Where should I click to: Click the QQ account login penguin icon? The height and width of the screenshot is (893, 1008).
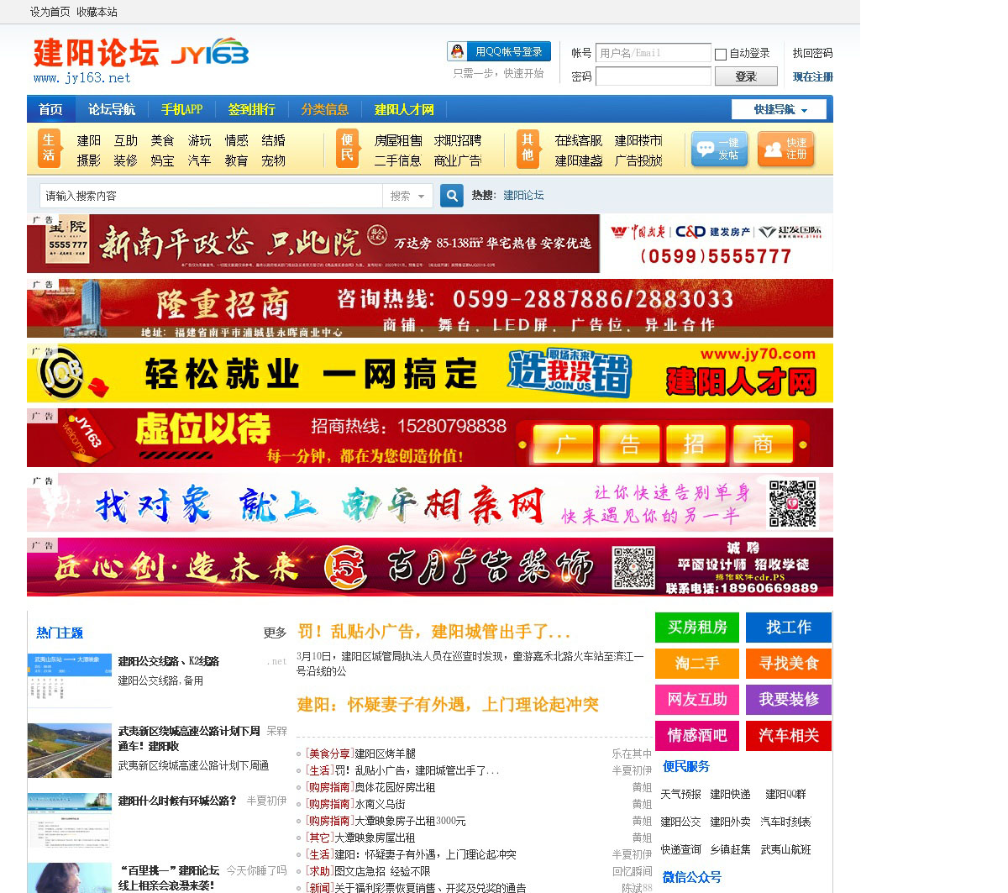tap(457, 51)
